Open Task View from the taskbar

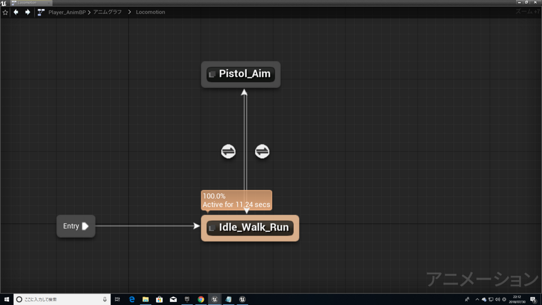point(118,300)
